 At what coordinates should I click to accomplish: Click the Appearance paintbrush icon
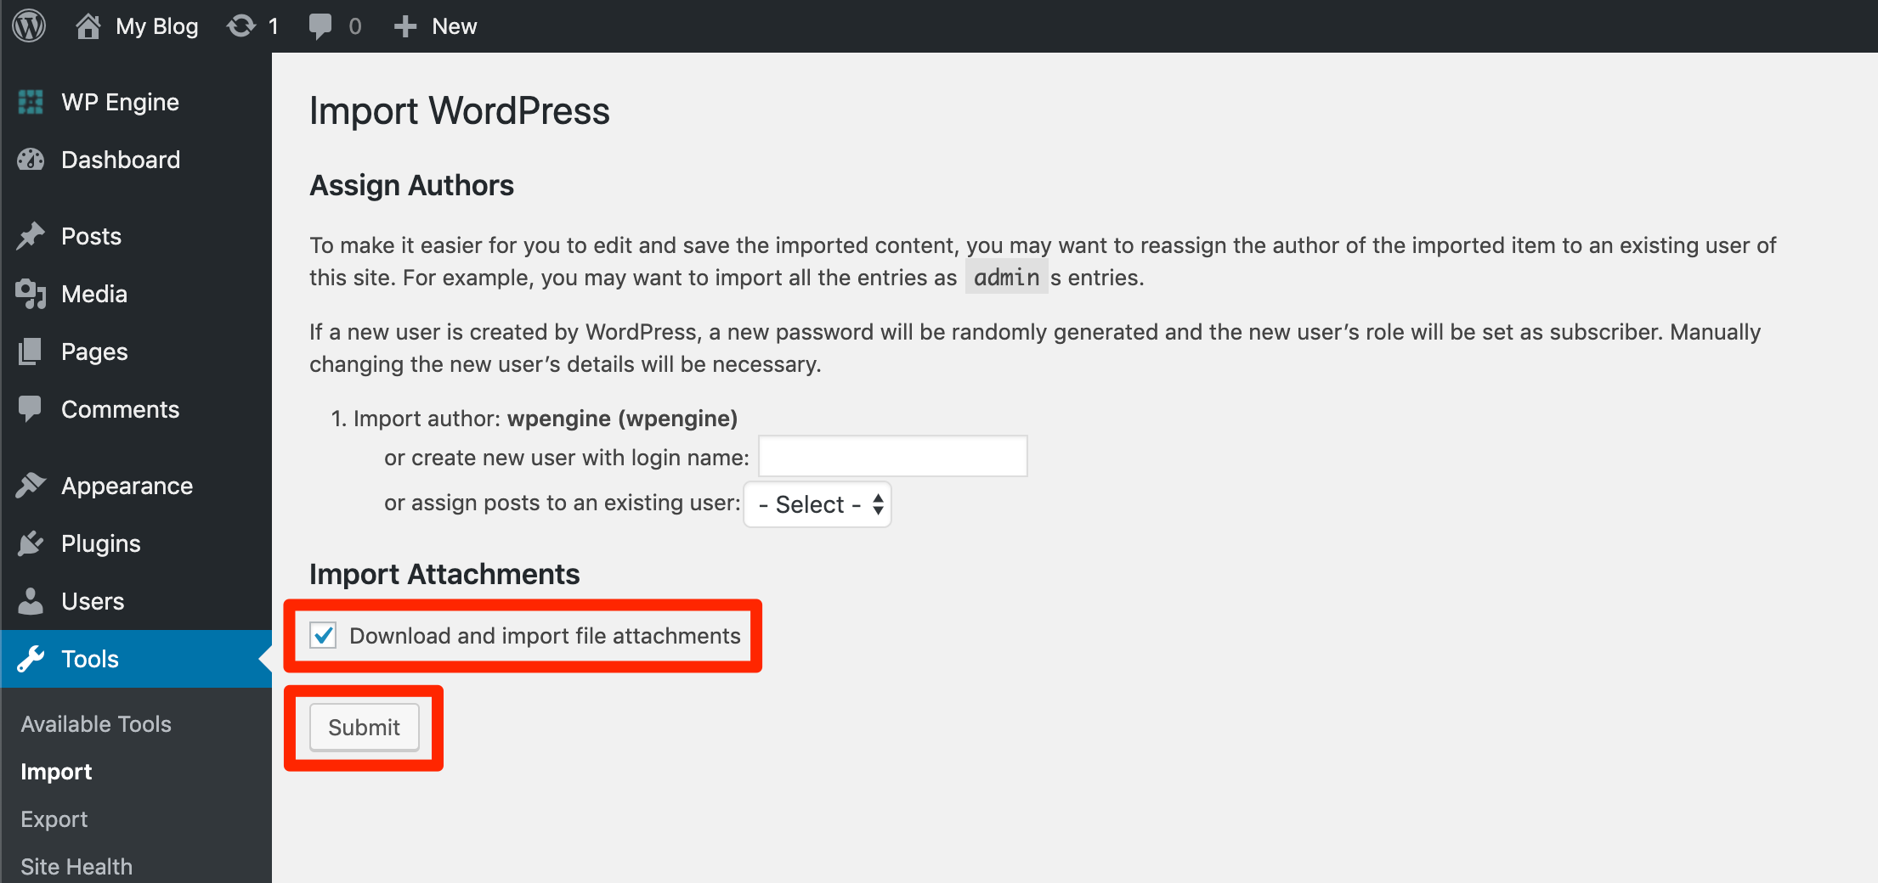(31, 486)
